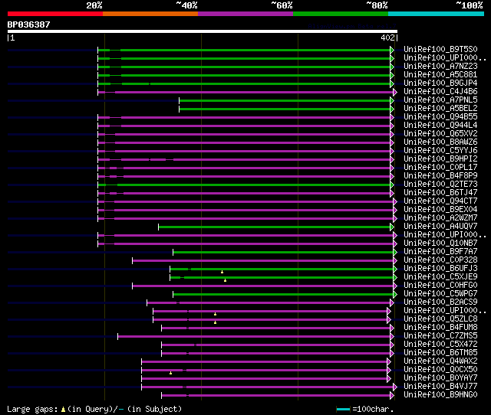491x415 pixels.
Task: Click the orange ~40% identity legend segment
Action: (x=150, y=14)
